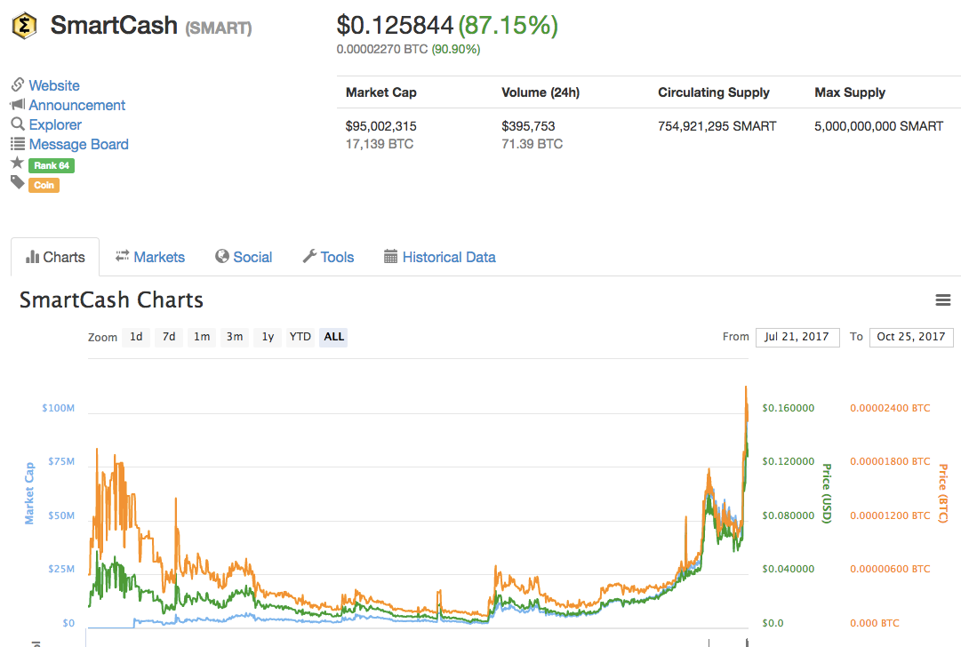Click the Price (USD) axis label
The width and height of the screenshot is (961, 647).
click(x=827, y=493)
